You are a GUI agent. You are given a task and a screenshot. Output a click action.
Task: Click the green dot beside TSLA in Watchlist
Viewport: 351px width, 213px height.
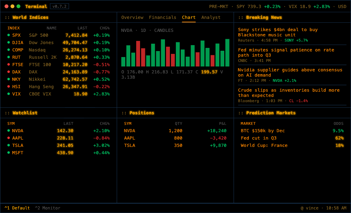(x=8, y=145)
